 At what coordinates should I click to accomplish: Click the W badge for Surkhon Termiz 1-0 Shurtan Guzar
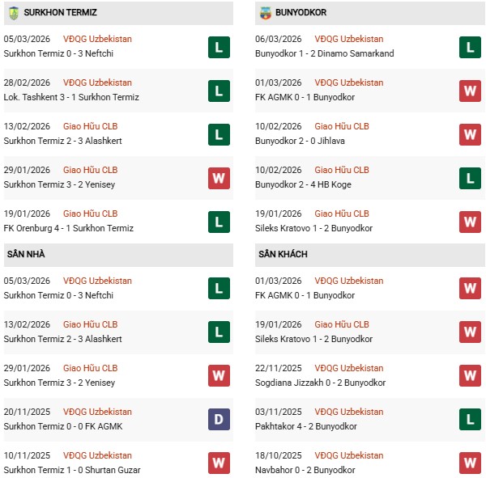pyautogui.click(x=218, y=463)
